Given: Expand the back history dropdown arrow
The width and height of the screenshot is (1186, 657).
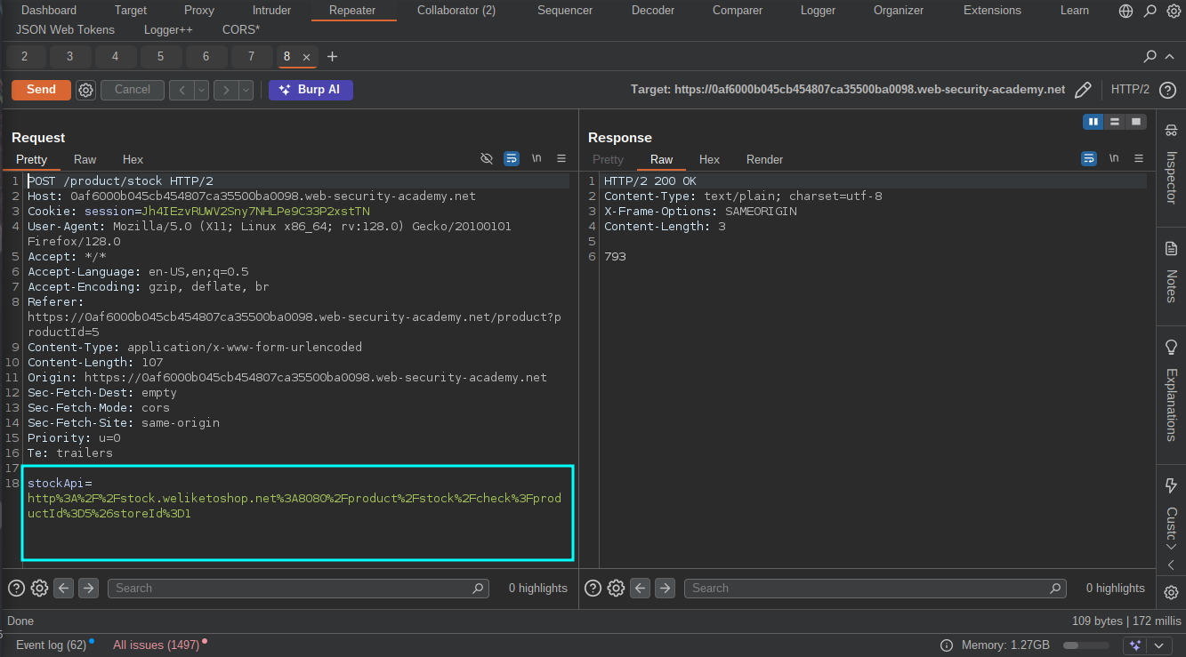Looking at the screenshot, I should 202,90.
